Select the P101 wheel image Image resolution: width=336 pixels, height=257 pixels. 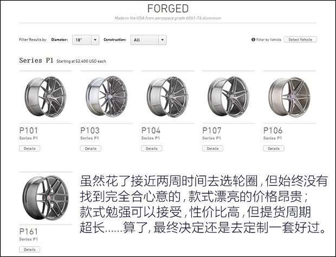tap(46, 97)
